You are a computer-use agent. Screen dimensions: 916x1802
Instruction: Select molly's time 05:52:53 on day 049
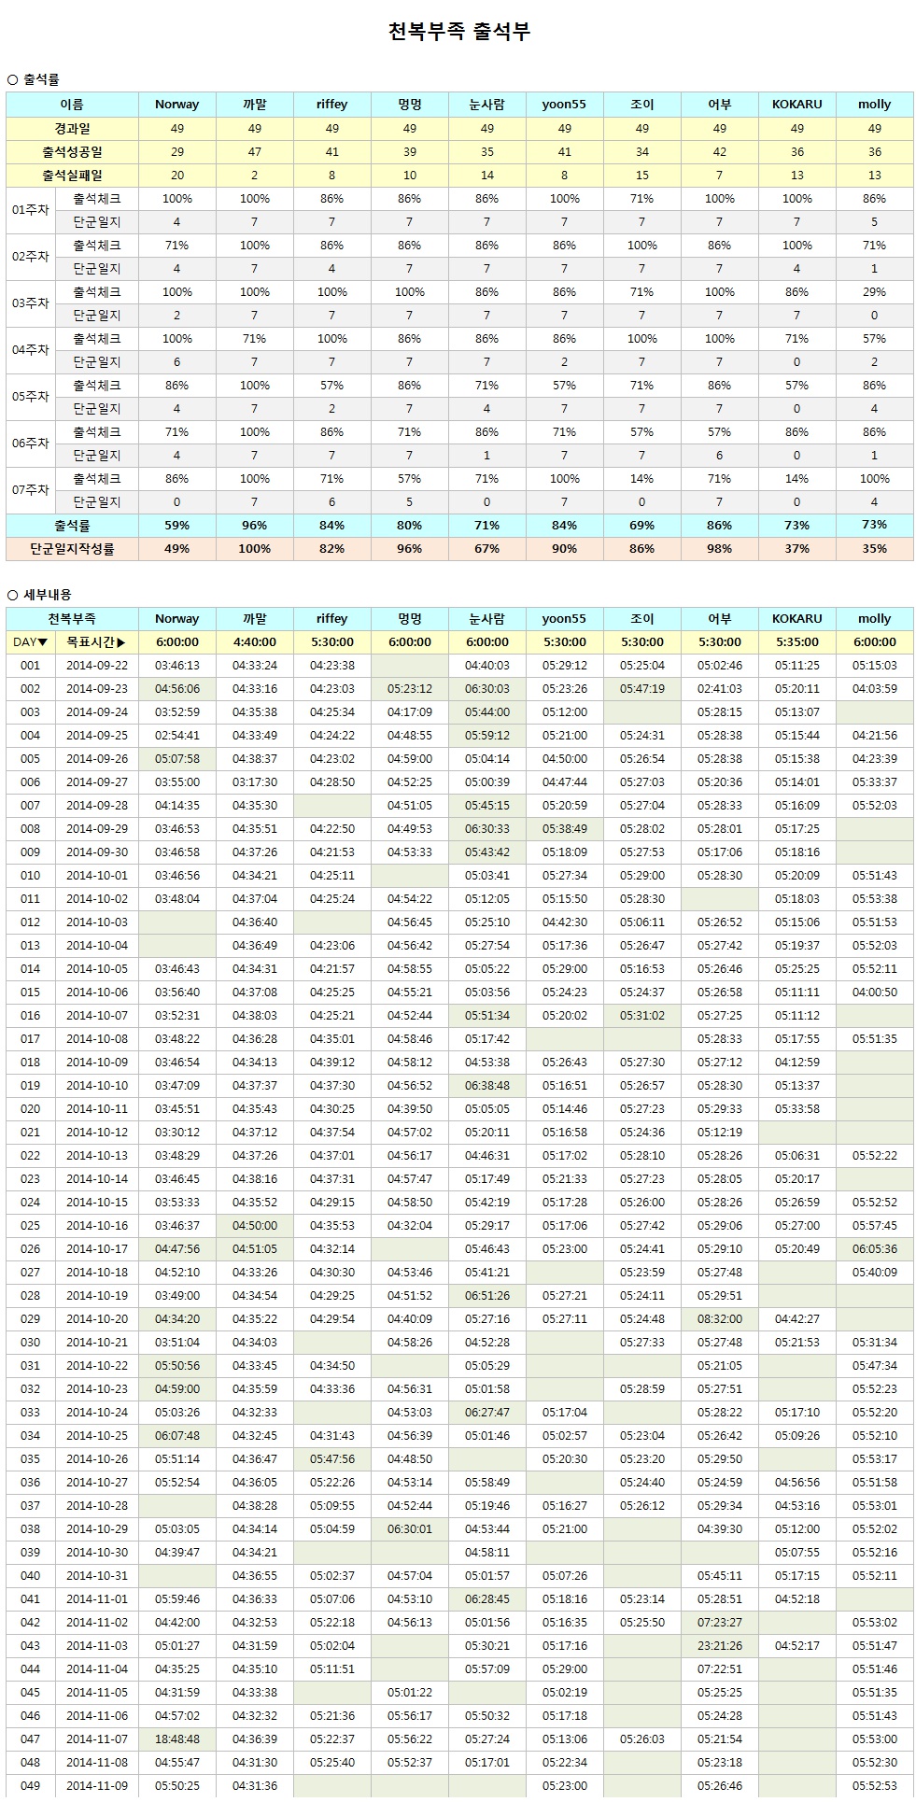[x=874, y=1786]
